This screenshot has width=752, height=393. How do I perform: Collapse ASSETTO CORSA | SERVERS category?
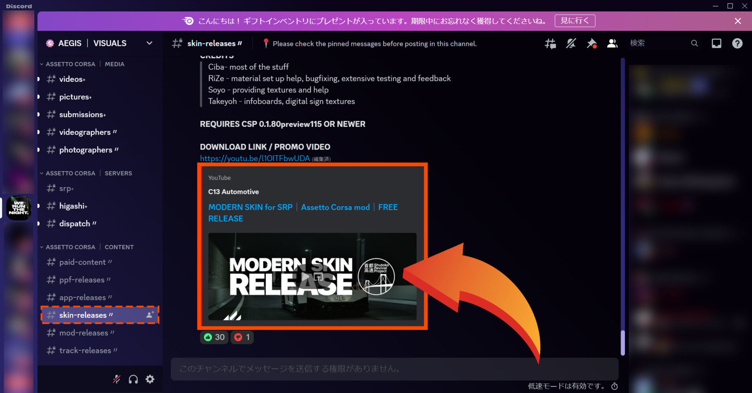(x=87, y=173)
